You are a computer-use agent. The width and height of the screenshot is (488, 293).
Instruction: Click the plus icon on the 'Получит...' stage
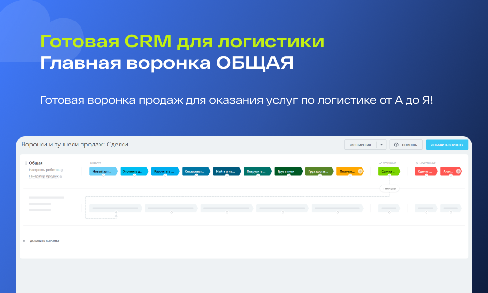pyautogui.click(x=360, y=171)
